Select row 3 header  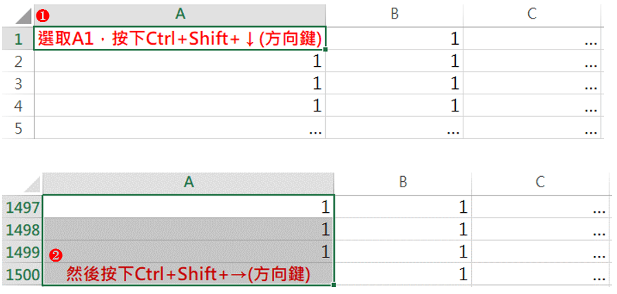18,83
